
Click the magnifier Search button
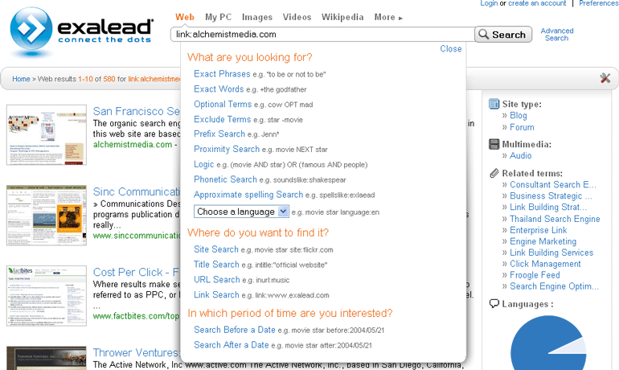pyautogui.click(x=503, y=35)
